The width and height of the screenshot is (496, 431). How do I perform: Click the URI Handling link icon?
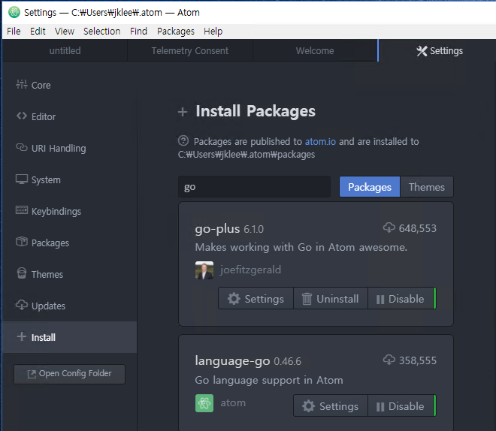(x=22, y=148)
